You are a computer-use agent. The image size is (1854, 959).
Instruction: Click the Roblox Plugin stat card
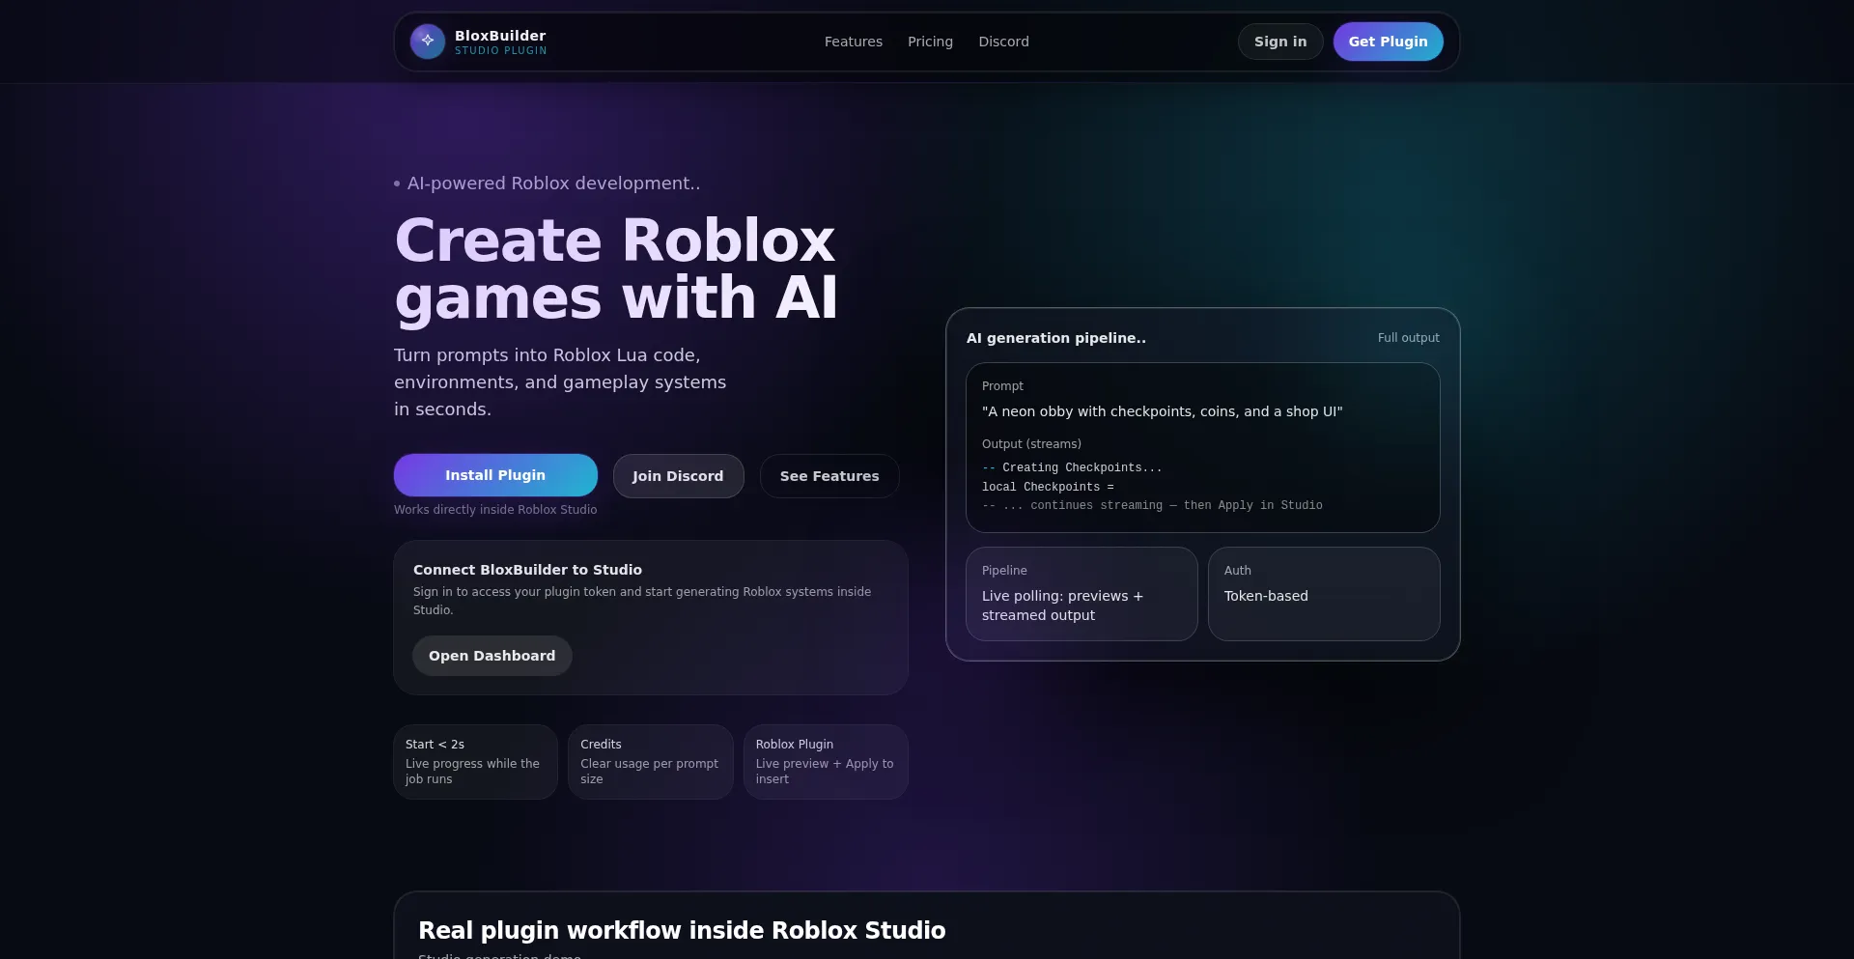click(x=826, y=762)
